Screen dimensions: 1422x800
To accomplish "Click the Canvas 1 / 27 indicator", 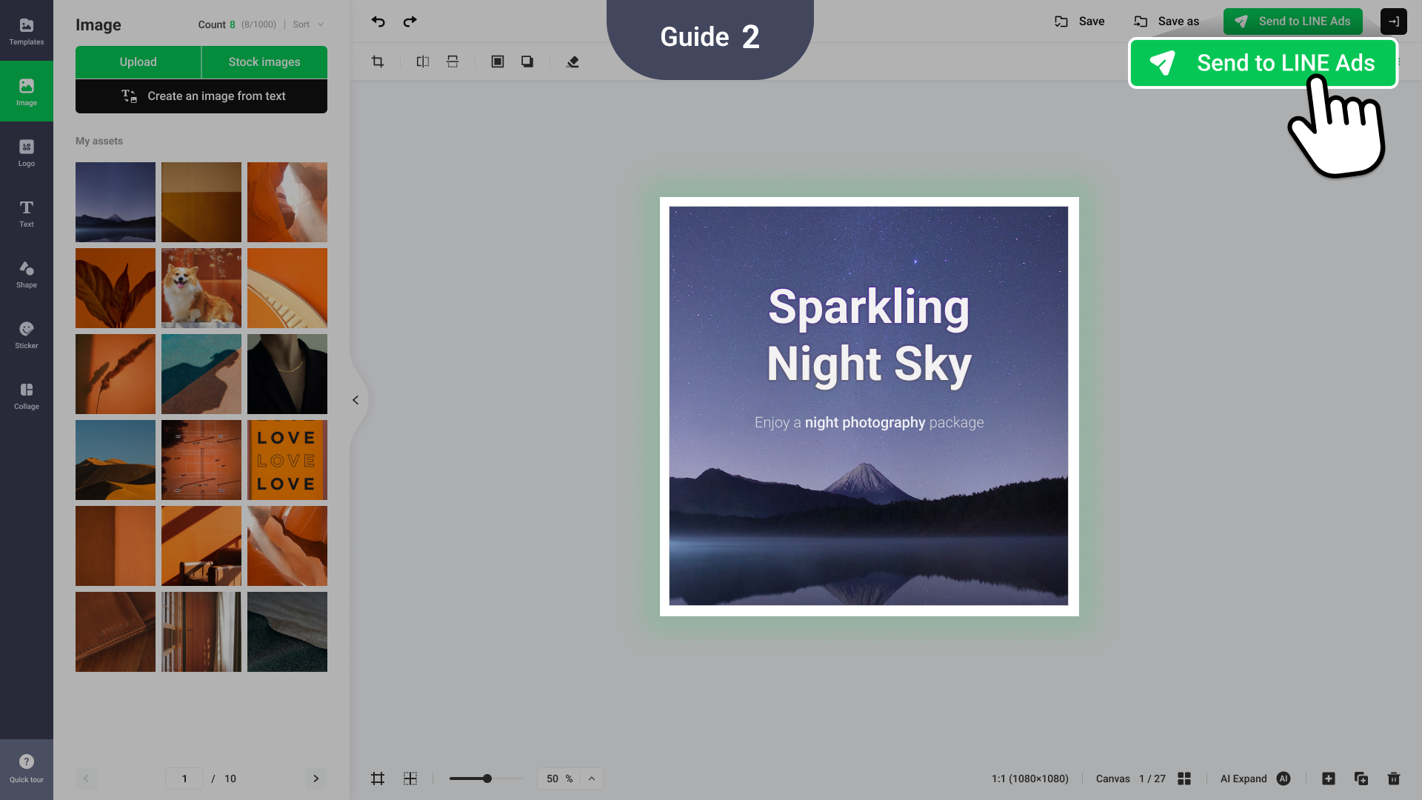I will pyautogui.click(x=1131, y=779).
